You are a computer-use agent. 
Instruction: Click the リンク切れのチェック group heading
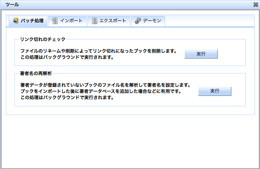pyautogui.click(x=43, y=39)
